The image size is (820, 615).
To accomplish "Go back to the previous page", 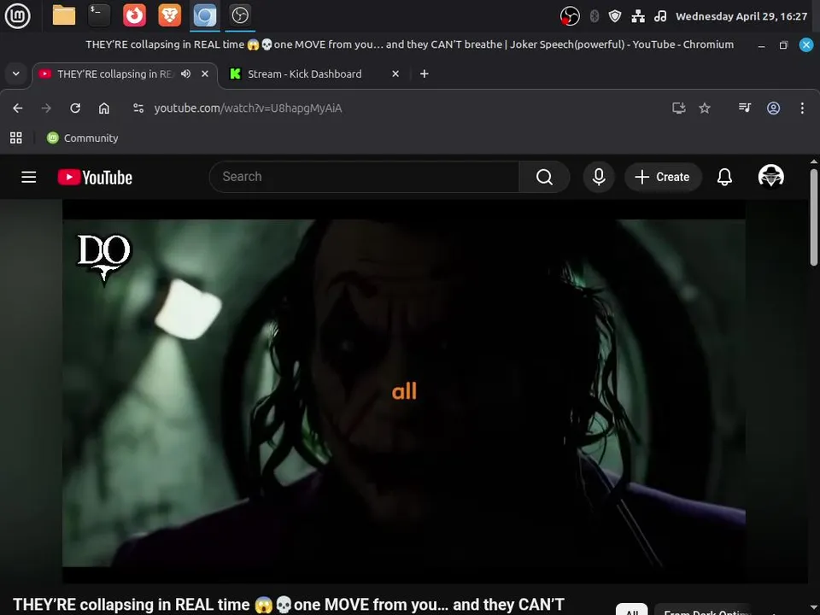I will click(x=18, y=108).
